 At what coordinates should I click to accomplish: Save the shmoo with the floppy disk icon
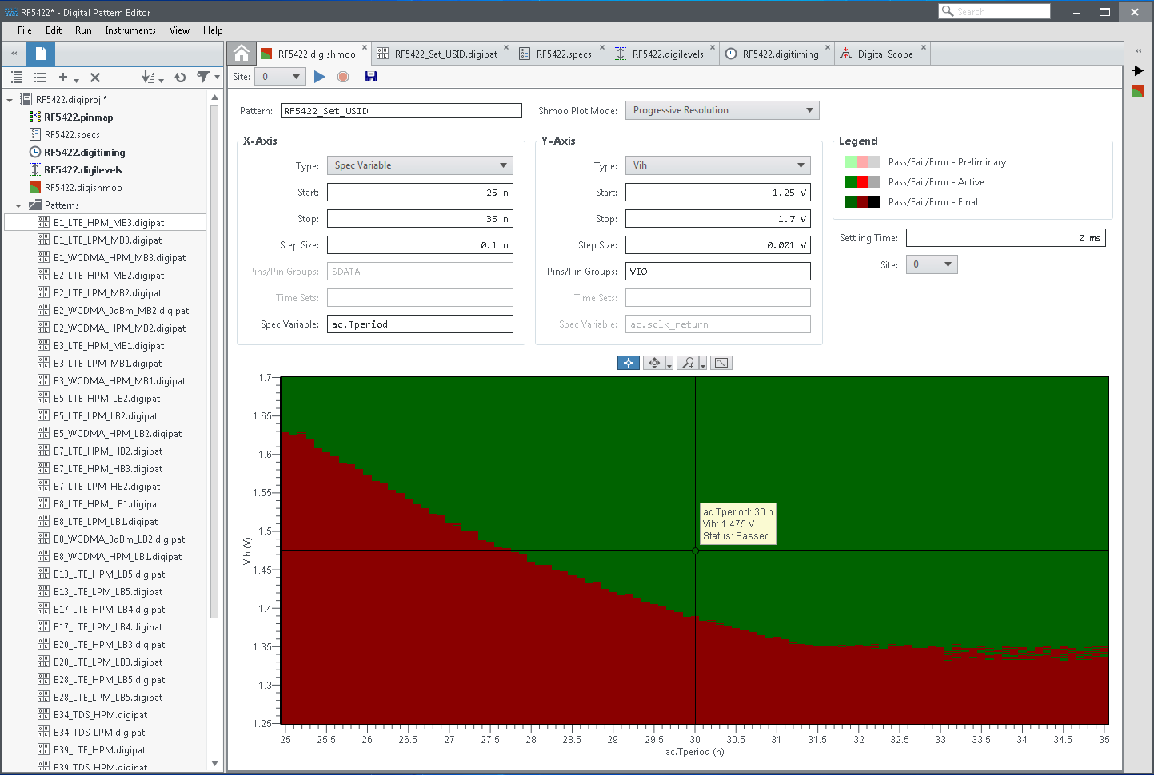[370, 77]
